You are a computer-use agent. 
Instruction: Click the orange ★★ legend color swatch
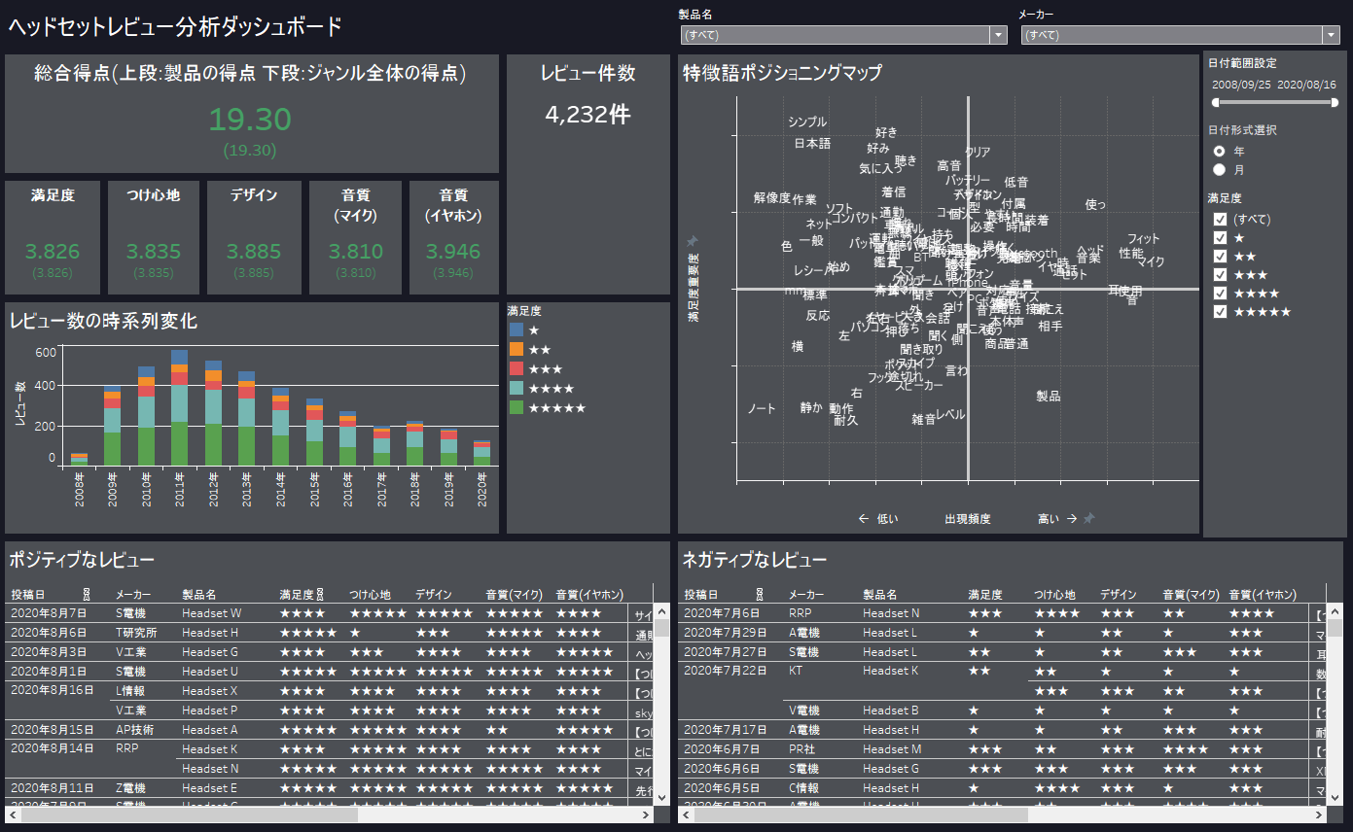pos(516,349)
